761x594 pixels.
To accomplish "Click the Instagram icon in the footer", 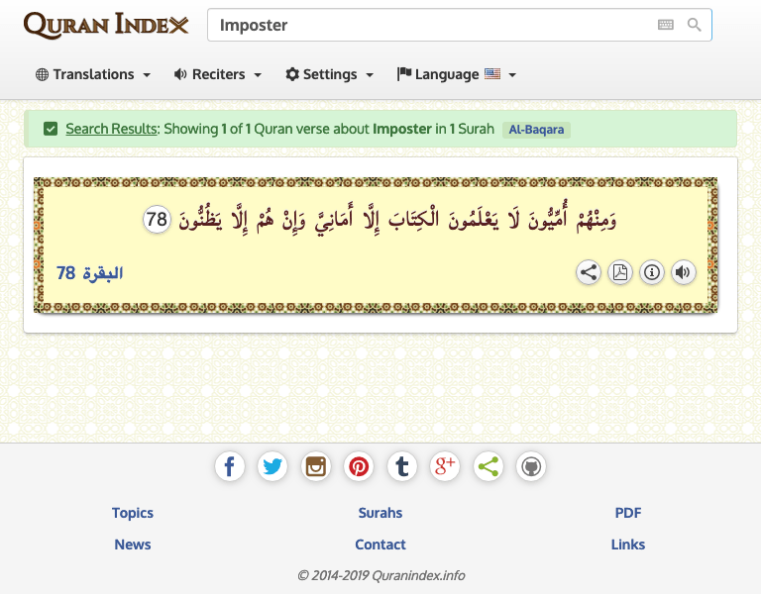I will point(316,466).
